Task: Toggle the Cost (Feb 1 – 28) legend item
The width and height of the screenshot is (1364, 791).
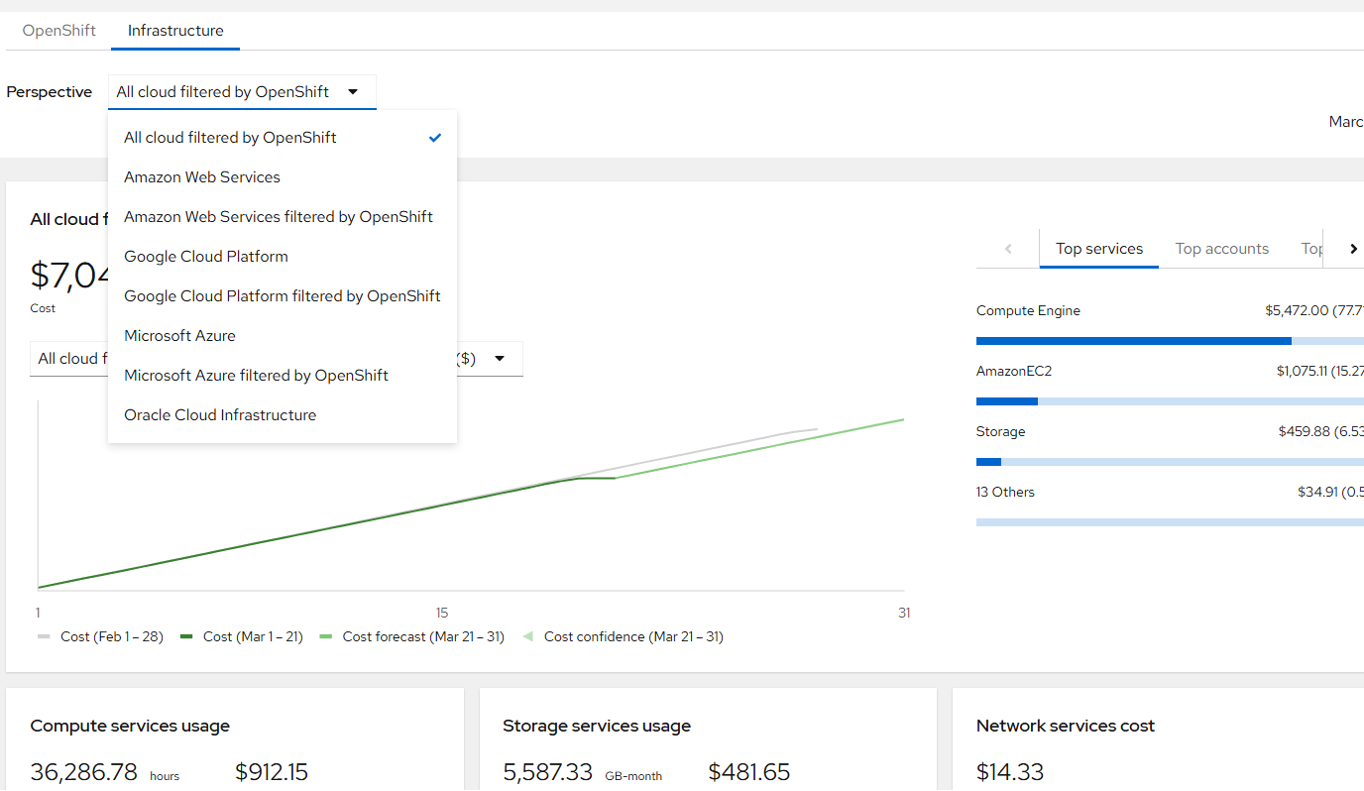Action: pyautogui.click(x=100, y=637)
